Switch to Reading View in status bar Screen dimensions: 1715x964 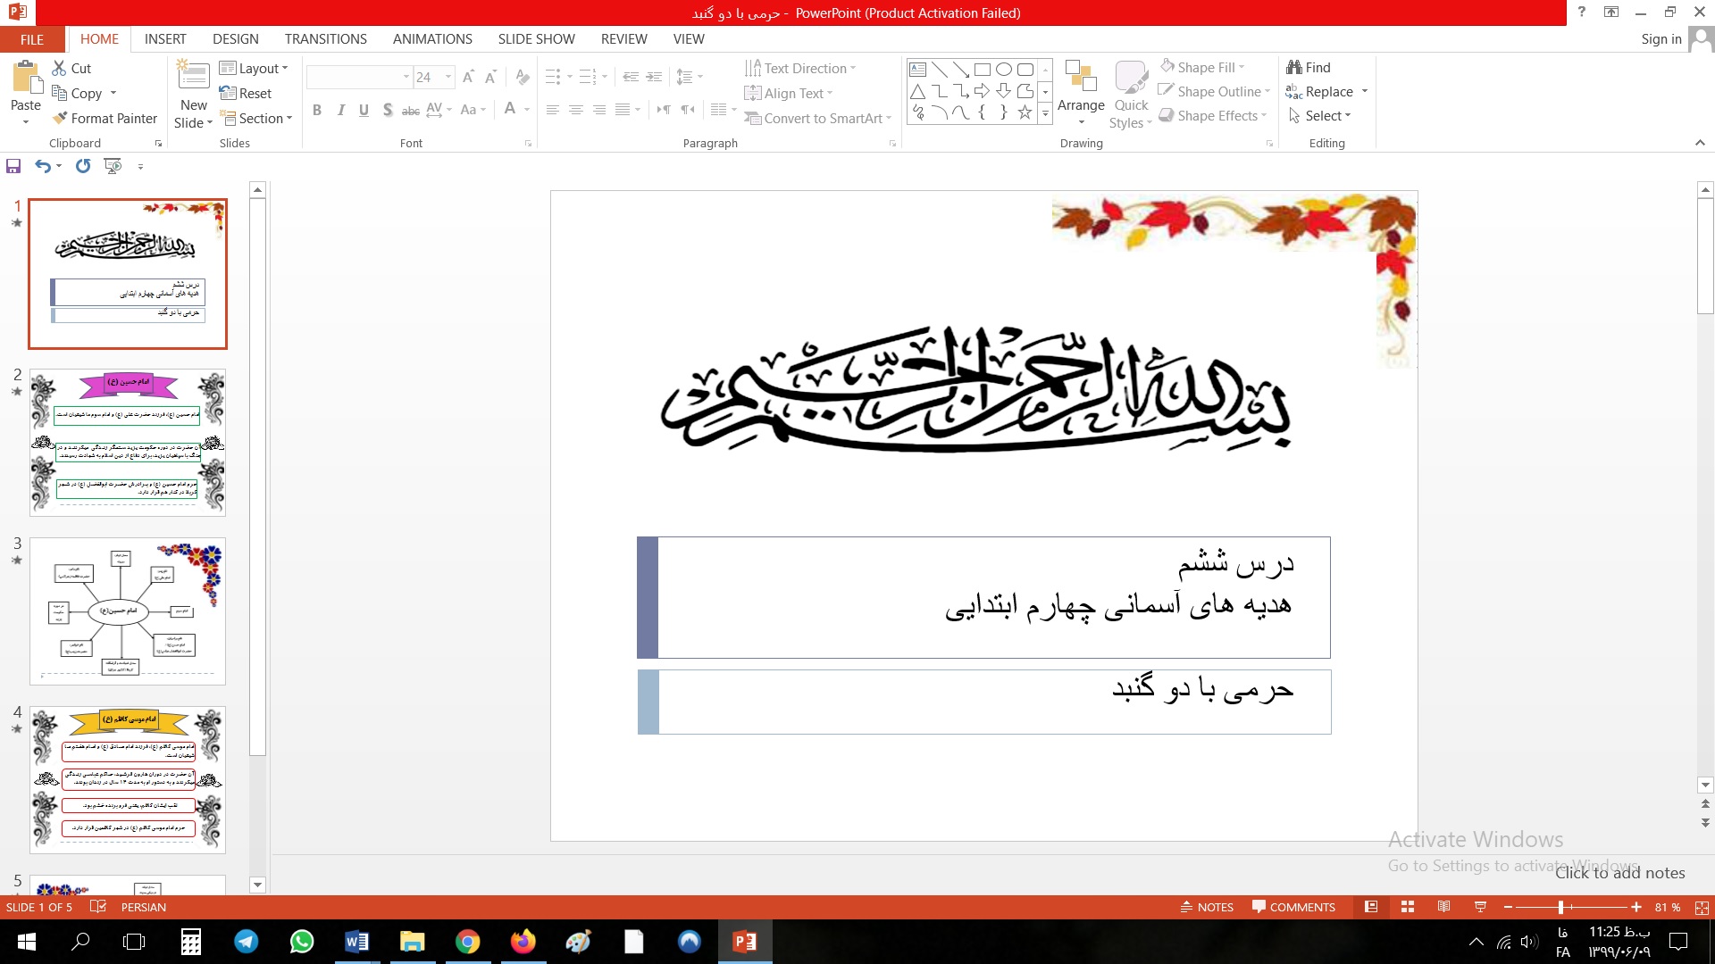coord(1443,907)
